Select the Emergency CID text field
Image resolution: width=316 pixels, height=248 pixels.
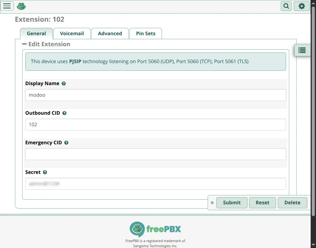point(155,154)
